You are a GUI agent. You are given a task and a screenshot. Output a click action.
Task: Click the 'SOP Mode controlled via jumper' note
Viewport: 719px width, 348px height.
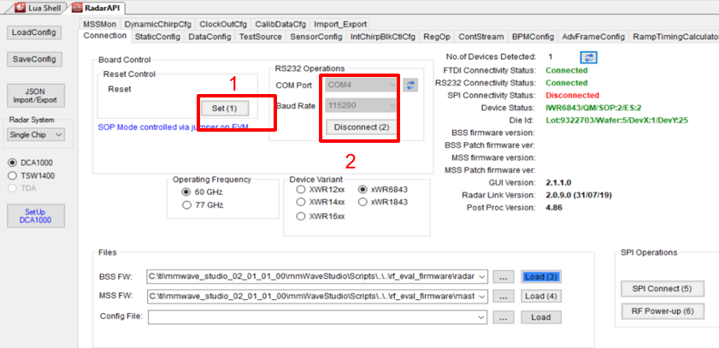click(x=173, y=127)
